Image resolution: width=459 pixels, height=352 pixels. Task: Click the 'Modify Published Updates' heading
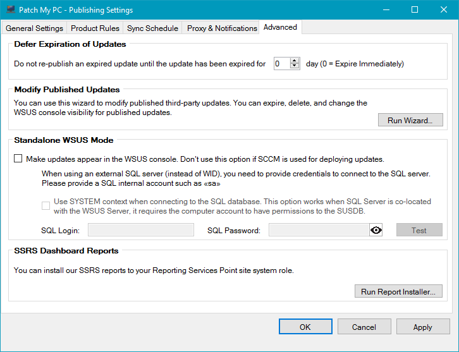[67, 90]
